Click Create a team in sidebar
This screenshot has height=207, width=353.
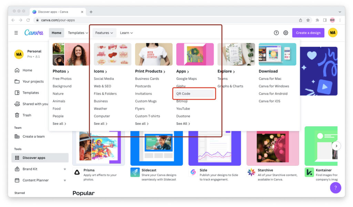pyautogui.click(x=30, y=136)
